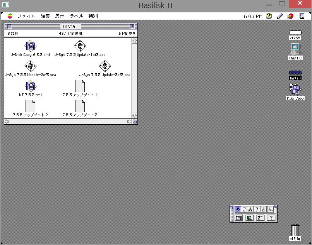
Task: Switch input to half-width katakana mode
Action: [x=257, y=209]
